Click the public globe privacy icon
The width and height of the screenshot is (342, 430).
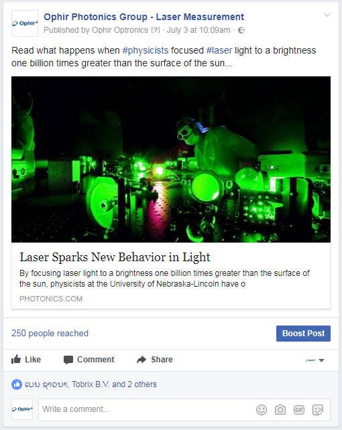pos(241,30)
